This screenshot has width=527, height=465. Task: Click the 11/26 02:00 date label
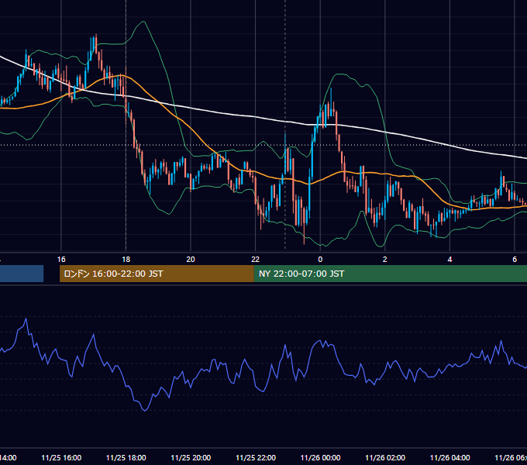click(385, 458)
